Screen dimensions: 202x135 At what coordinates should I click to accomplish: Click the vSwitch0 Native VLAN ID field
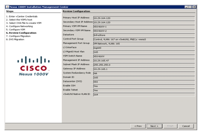pos(144,95)
